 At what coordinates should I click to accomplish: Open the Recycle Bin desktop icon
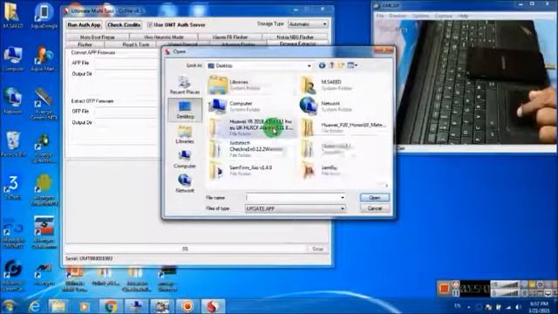13,144
